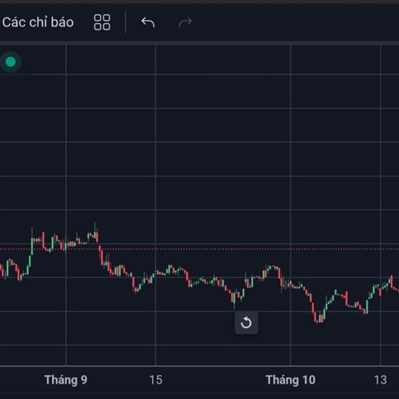Click the green market status dot
Image resolution: width=399 pixels, height=399 pixels.
coord(11,63)
